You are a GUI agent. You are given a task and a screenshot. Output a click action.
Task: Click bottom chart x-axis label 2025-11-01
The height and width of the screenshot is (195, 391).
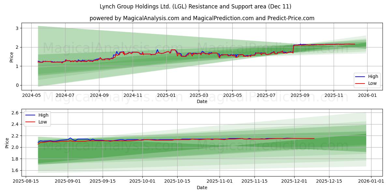click(x=220, y=182)
